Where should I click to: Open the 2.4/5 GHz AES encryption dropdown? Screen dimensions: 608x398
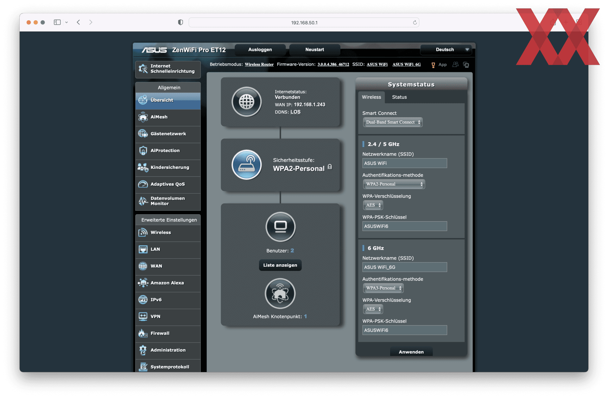(373, 205)
